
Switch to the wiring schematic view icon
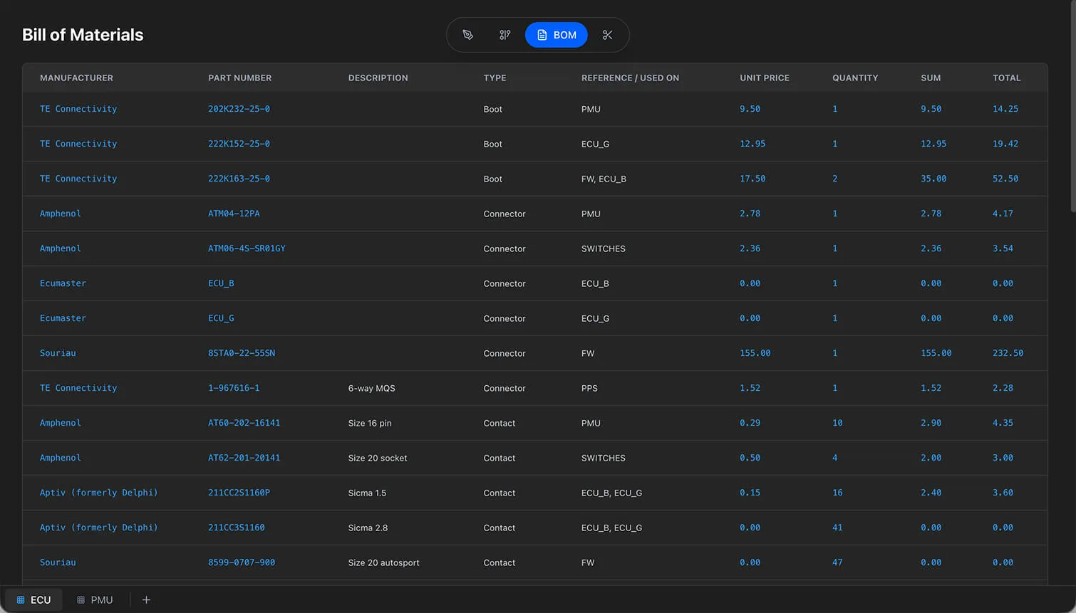tap(505, 35)
